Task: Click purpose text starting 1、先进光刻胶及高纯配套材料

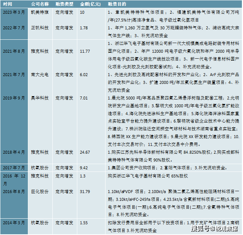Action: pyautogui.click(x=174, y=82)
